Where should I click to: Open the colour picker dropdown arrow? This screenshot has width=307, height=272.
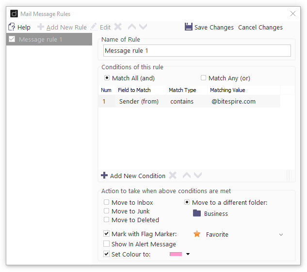tap(188, 254)
